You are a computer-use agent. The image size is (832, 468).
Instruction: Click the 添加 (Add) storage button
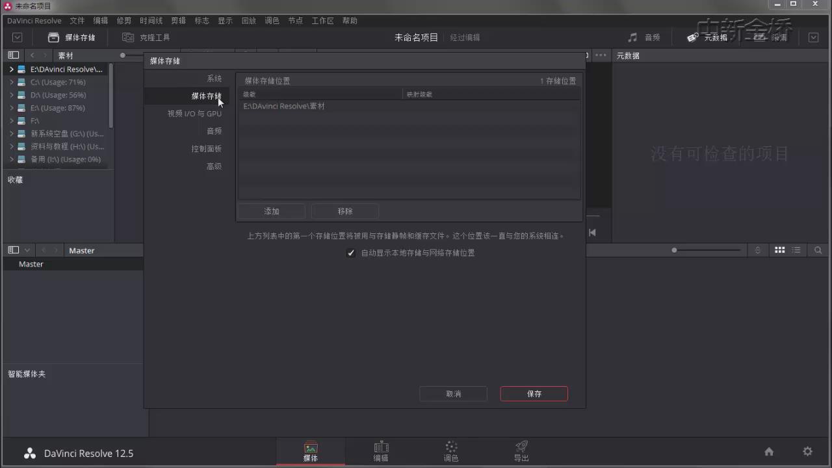tap(272, 211)
